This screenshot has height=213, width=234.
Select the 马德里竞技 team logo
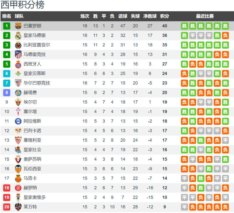click(x=18, y=55)
